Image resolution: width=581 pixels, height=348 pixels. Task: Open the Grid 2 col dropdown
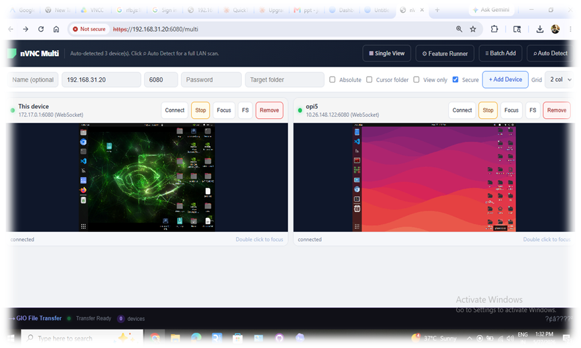(560, 80)
